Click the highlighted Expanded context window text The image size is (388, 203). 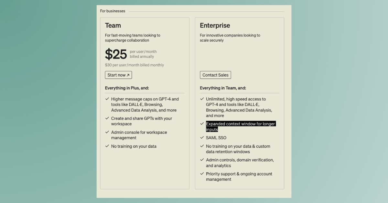[241, 126]
